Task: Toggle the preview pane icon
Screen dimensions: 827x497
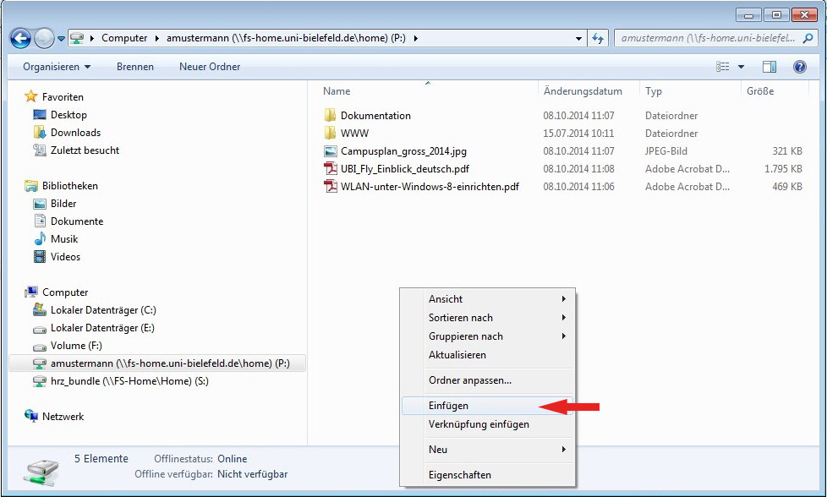Action: click(x=769, y=67)
